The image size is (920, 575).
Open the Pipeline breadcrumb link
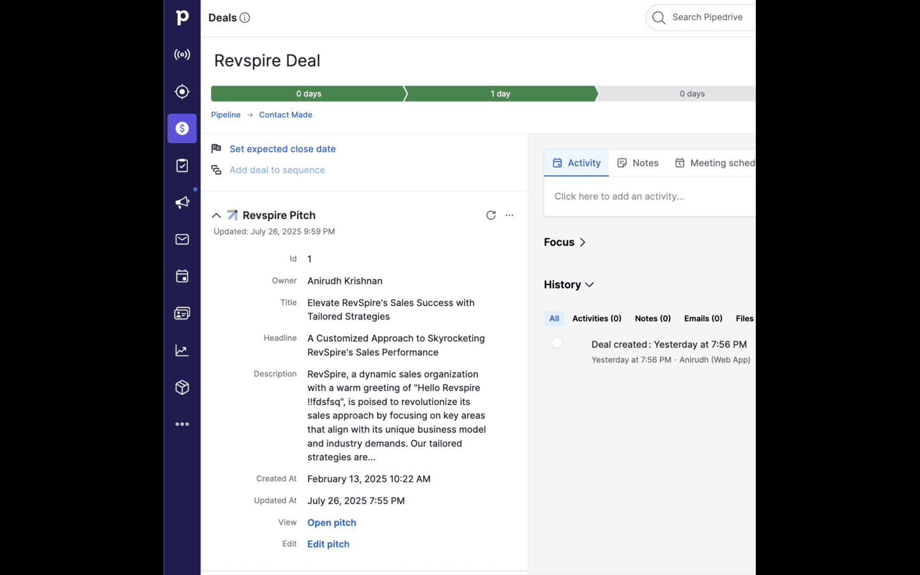226,115
